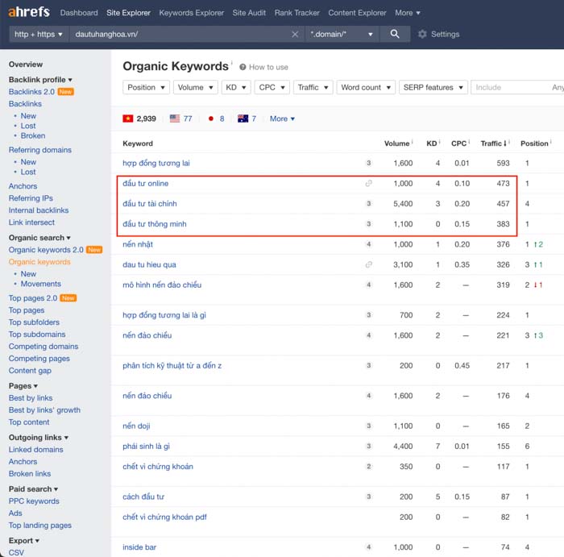Open the KD filter dropdown
Screen dimensions: 564x557
(x=236, y=87)
